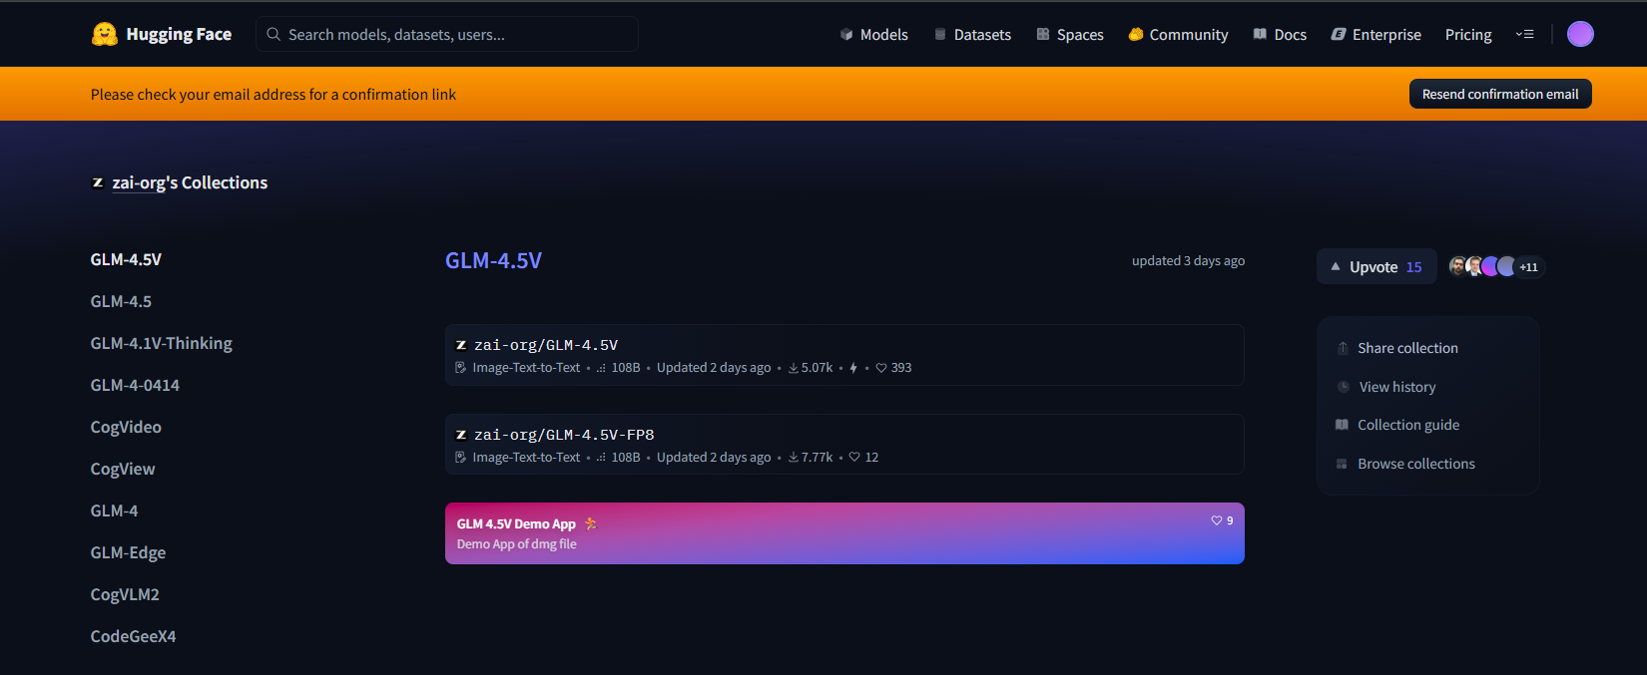Open the Models menu item
Viewport: 1647px width, 675px height.
pos(874,34)
